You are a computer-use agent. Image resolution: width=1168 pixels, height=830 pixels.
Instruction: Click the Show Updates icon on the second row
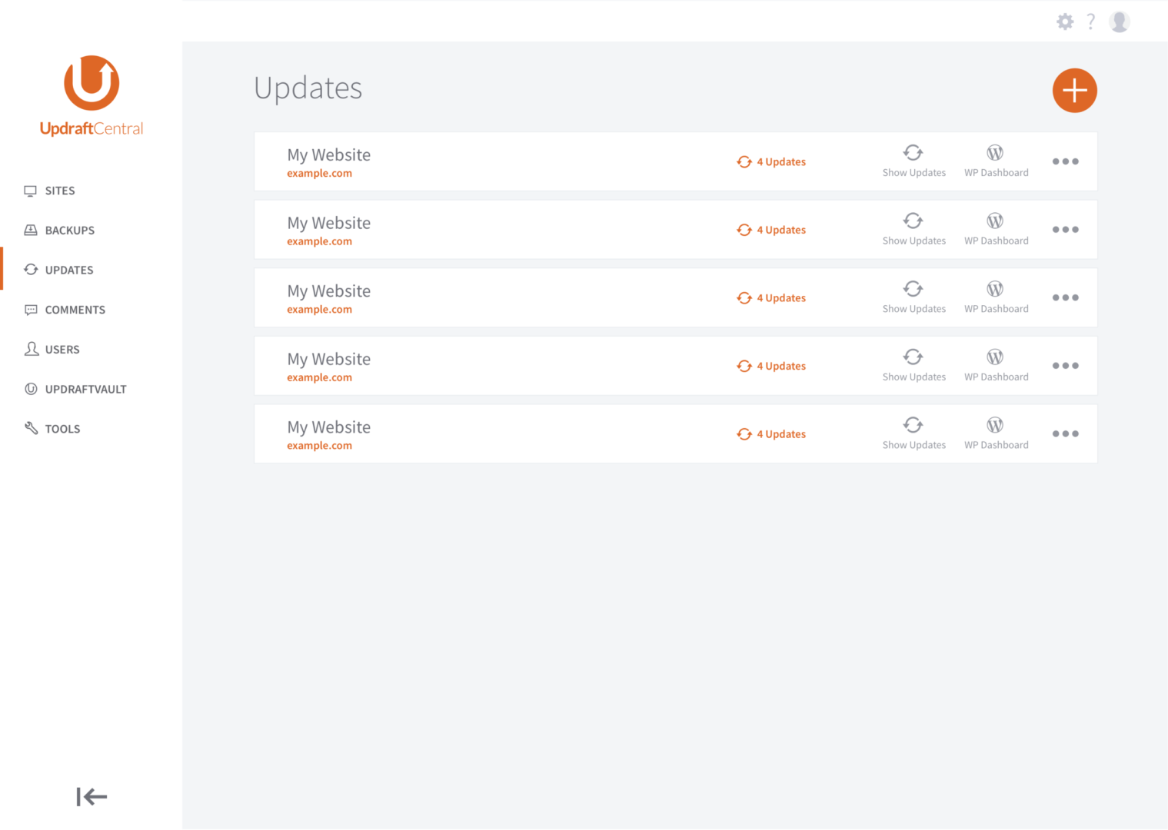913,228
